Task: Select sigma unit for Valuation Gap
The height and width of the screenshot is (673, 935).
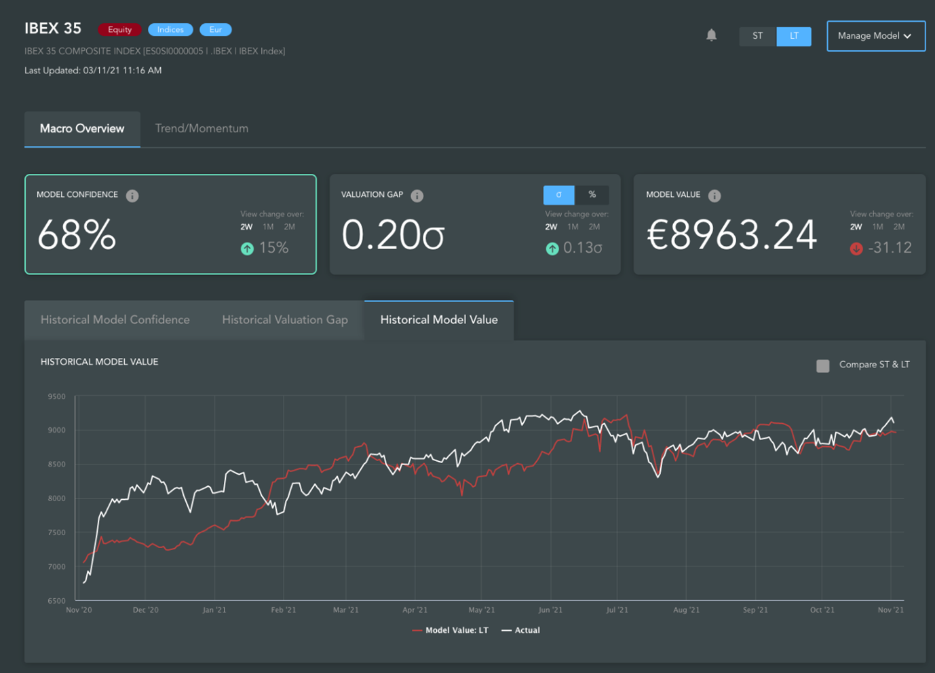Action: tap(559, 195)
